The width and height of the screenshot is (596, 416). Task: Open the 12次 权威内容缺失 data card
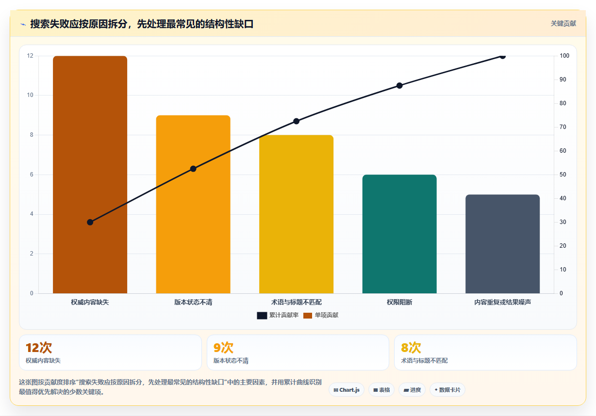(x=110, y=352)
